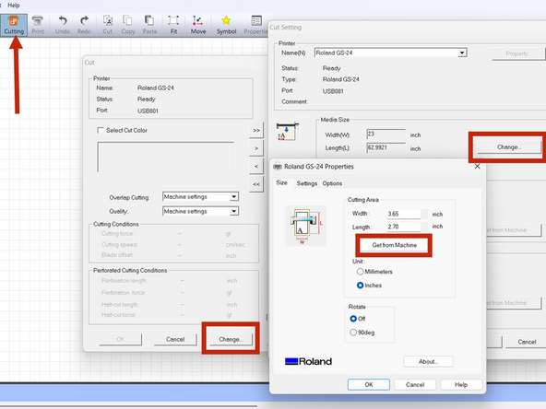Click Cancel in Roland GS-24 Properties
Image resolution: width=546 pixels, height=409 pixels.
click(x=415, y=385)
